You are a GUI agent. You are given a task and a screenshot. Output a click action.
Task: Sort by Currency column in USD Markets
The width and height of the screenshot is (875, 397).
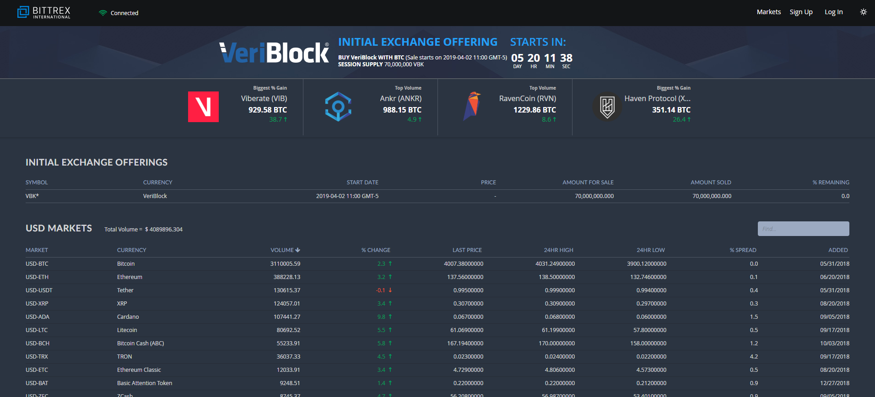131,250
